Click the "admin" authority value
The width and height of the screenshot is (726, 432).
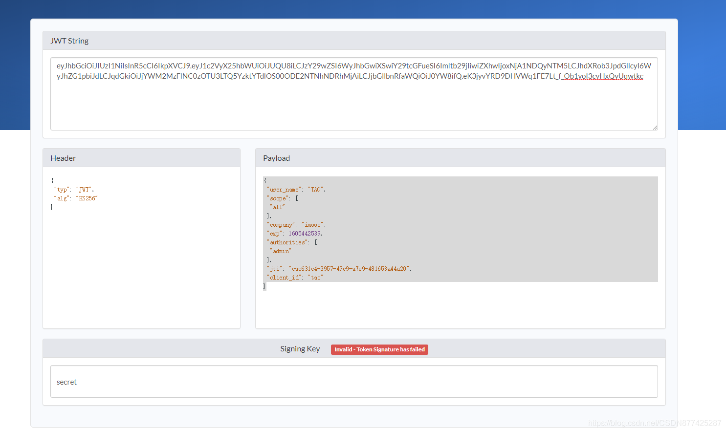(x=281, y=251)
